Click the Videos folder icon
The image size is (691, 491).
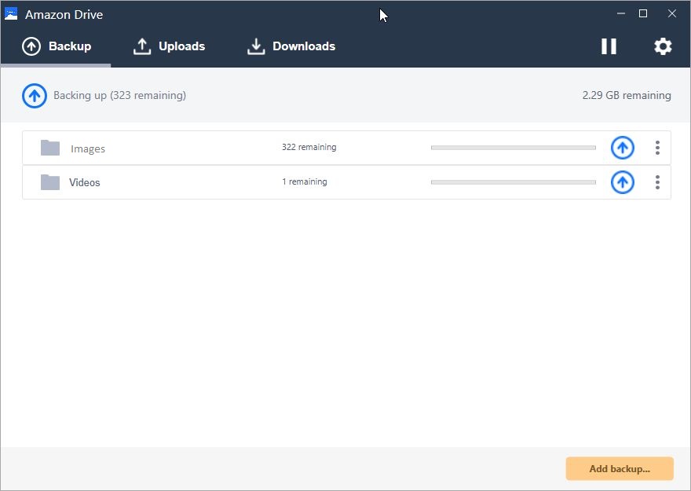pyautogui.click(x=49, y=181)
